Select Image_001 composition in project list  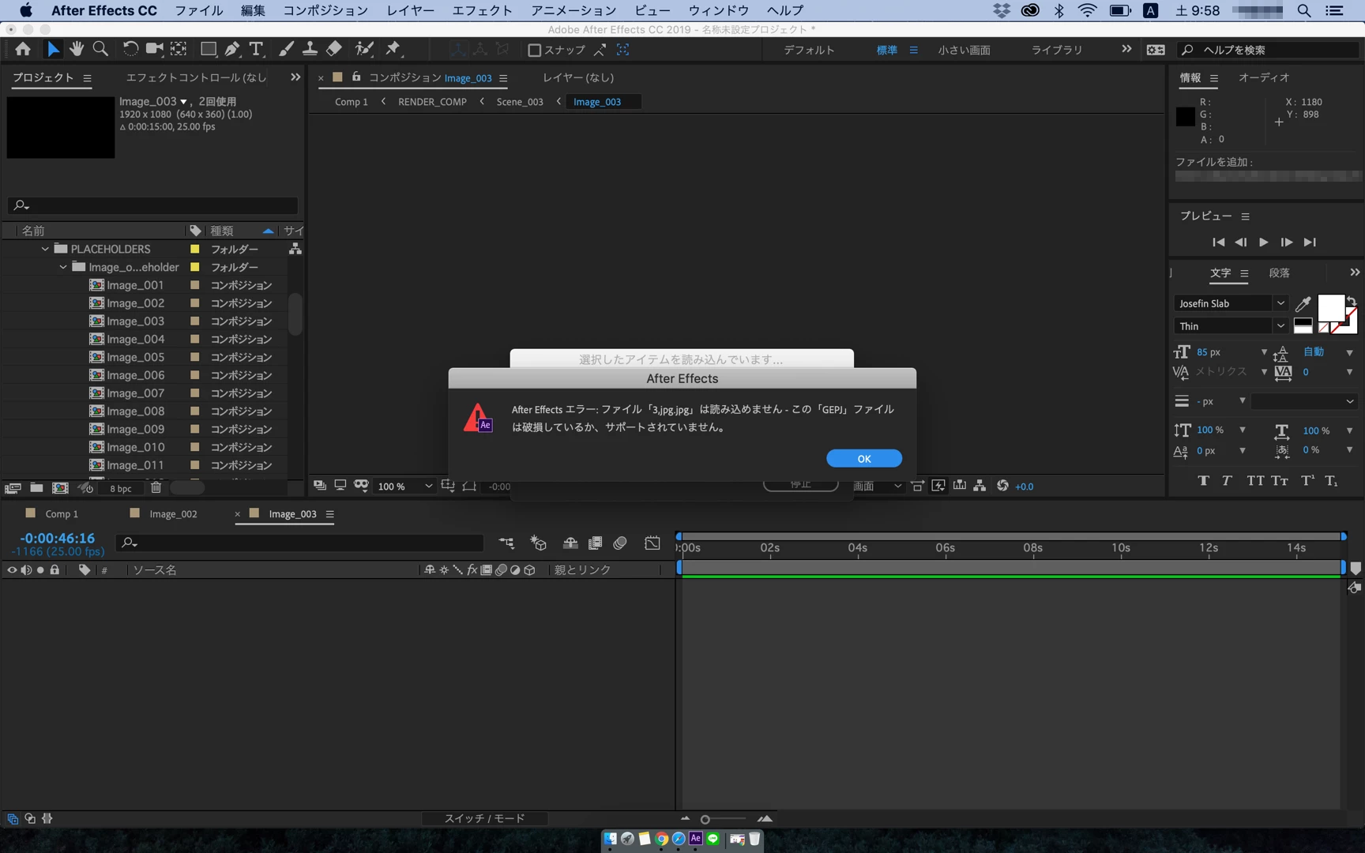135,285
